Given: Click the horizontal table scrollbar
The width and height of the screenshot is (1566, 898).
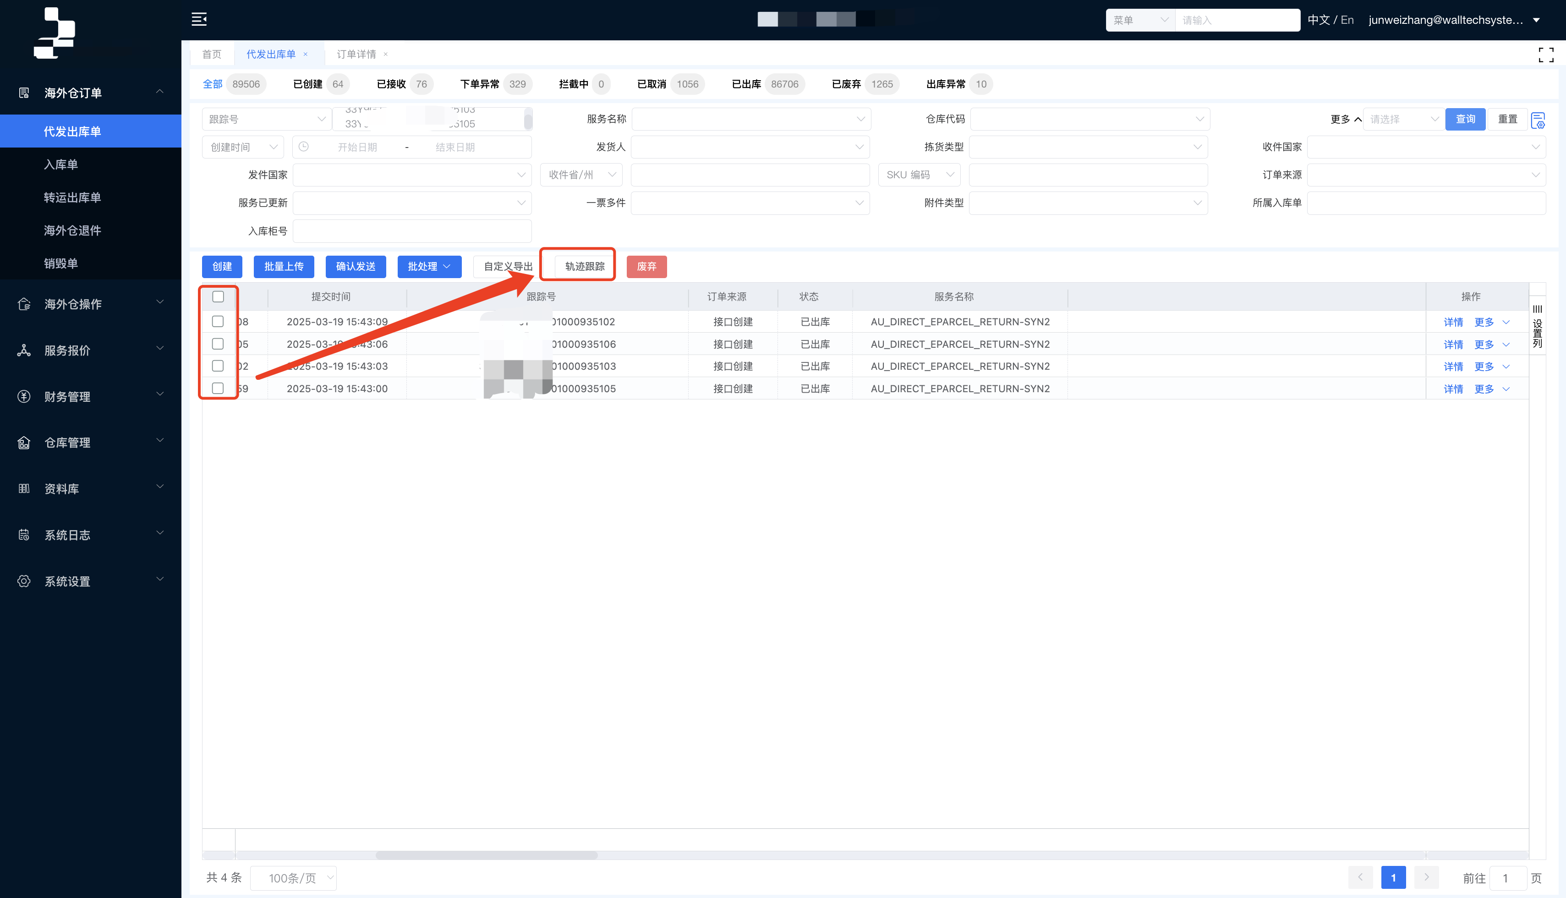Looking at the screenshot, I should coord(487,855).
